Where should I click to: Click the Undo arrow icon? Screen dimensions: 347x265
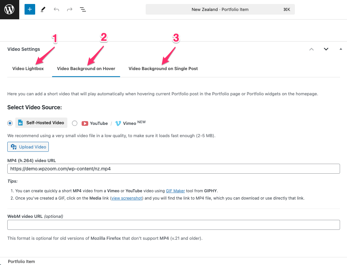pos(56,9)
